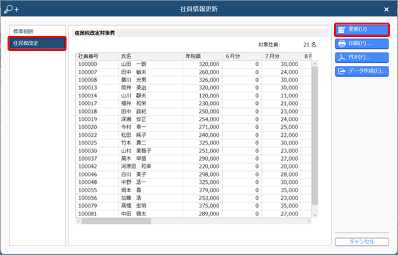Click the キャンセル button

pos(362,242)
